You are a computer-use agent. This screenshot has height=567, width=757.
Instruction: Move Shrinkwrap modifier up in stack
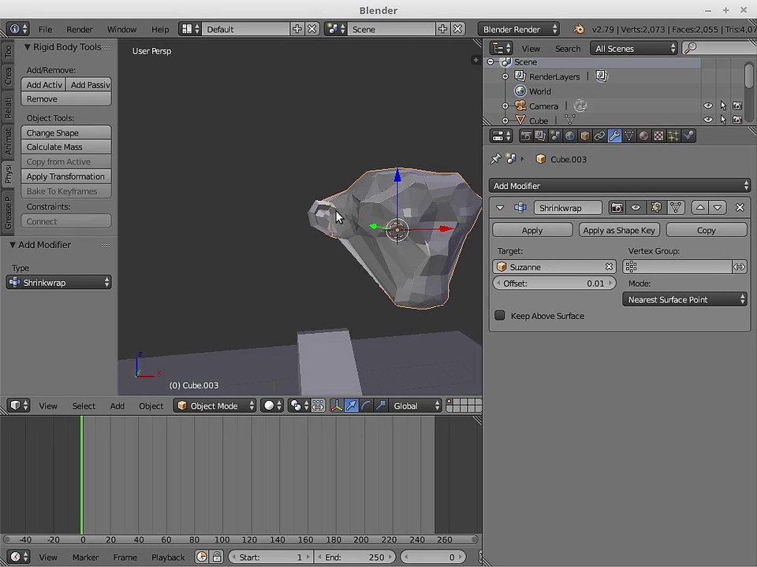700,208
